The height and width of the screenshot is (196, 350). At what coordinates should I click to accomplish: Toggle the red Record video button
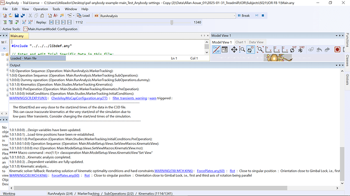click(x=337, y=50)
